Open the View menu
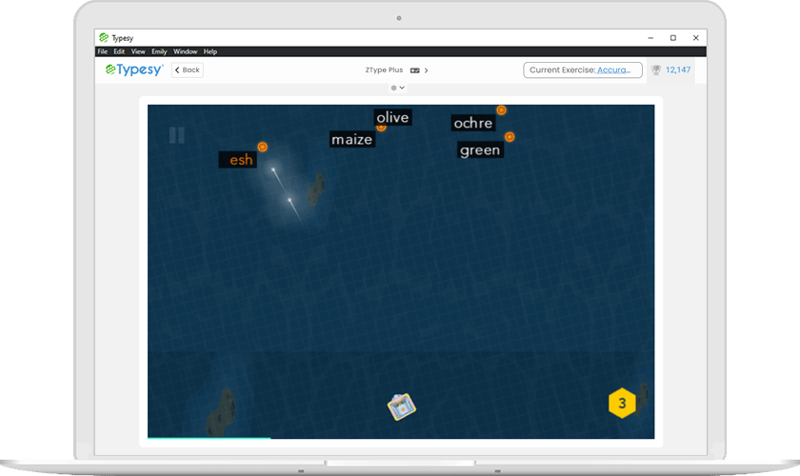 pos(138,51)
